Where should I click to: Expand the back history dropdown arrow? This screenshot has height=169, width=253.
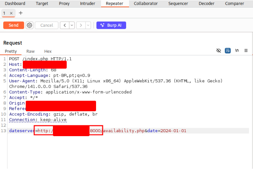click(71, 25)
